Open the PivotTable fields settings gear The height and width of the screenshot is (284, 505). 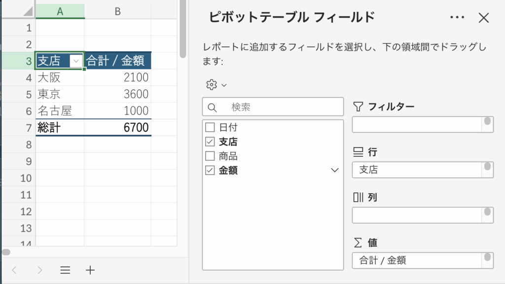pyautogui.click(x=212, y=85)
